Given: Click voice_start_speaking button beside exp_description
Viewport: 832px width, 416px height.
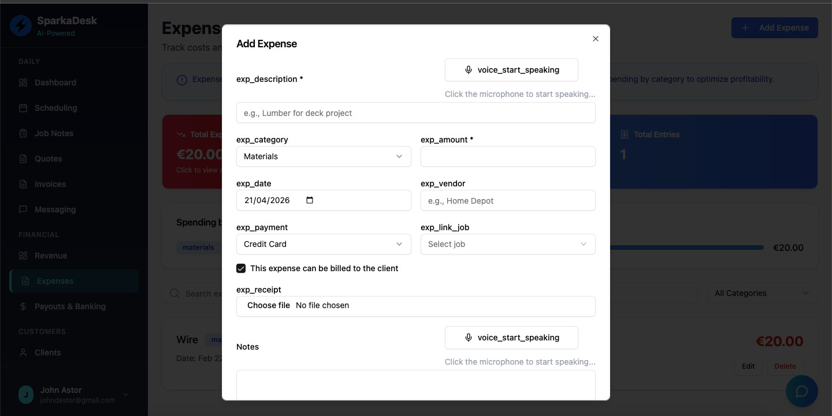Looking at the screenshot, I should [511, 70].
